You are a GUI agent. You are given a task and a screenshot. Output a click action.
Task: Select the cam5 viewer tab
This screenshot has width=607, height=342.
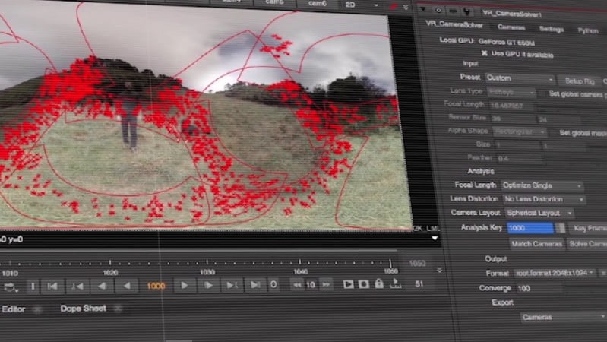275,2
